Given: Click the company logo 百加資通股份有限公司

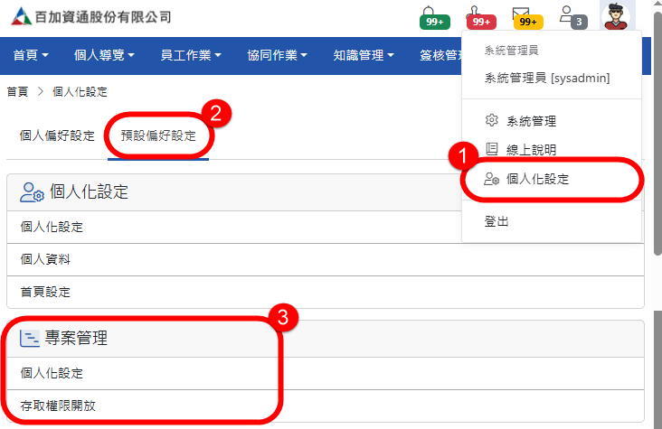Looking at the screenshot, I should (90, 16).
